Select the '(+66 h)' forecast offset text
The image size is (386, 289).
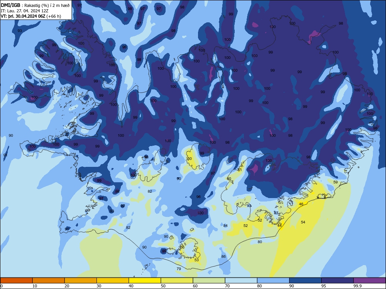click(x=54, y=16)
